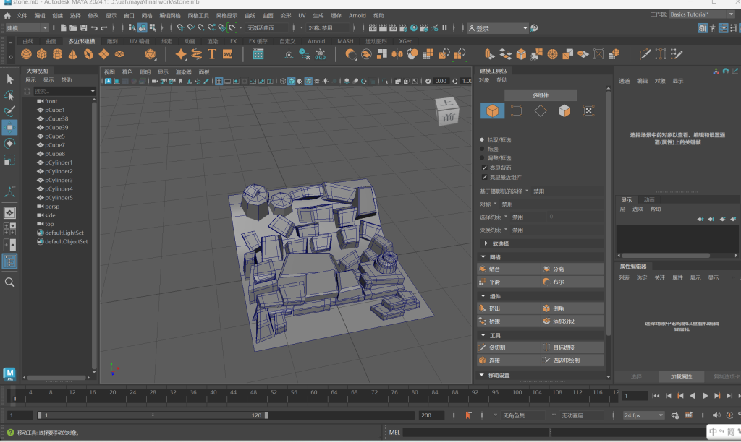
Task: Click the Extrude (挤出) tool button
Action: (494, 308)
